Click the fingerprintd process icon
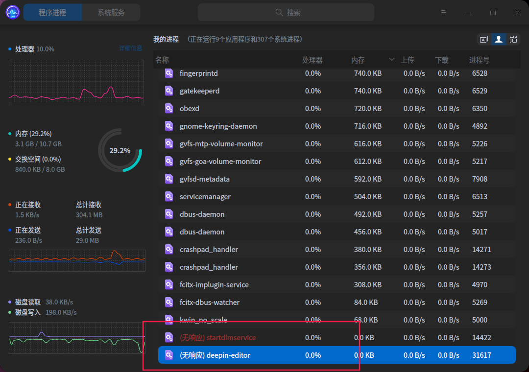This screenshot has height=372, width=529. 169,73
